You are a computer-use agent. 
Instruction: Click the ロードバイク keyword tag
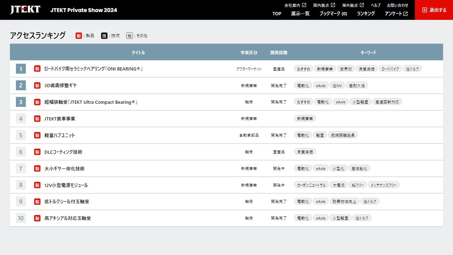coord(390,69)
